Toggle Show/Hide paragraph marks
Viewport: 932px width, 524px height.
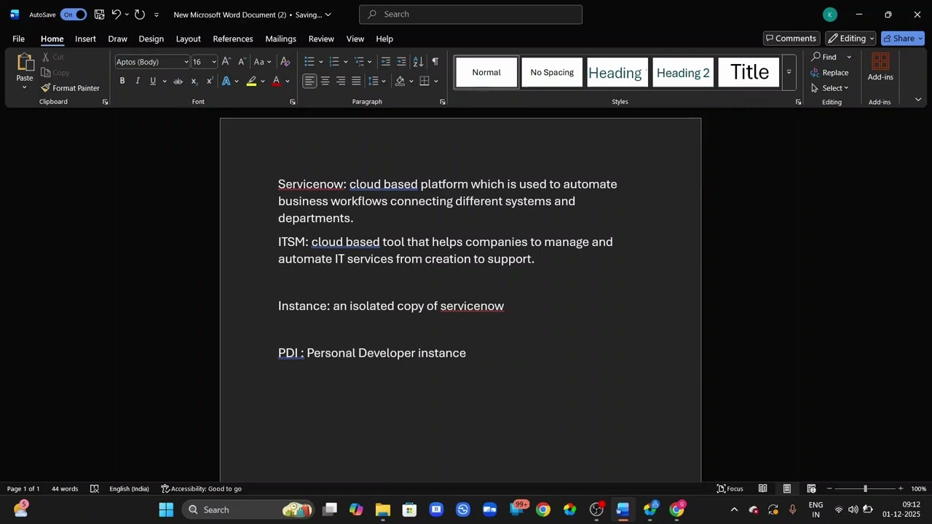click(x=435, y=62)
